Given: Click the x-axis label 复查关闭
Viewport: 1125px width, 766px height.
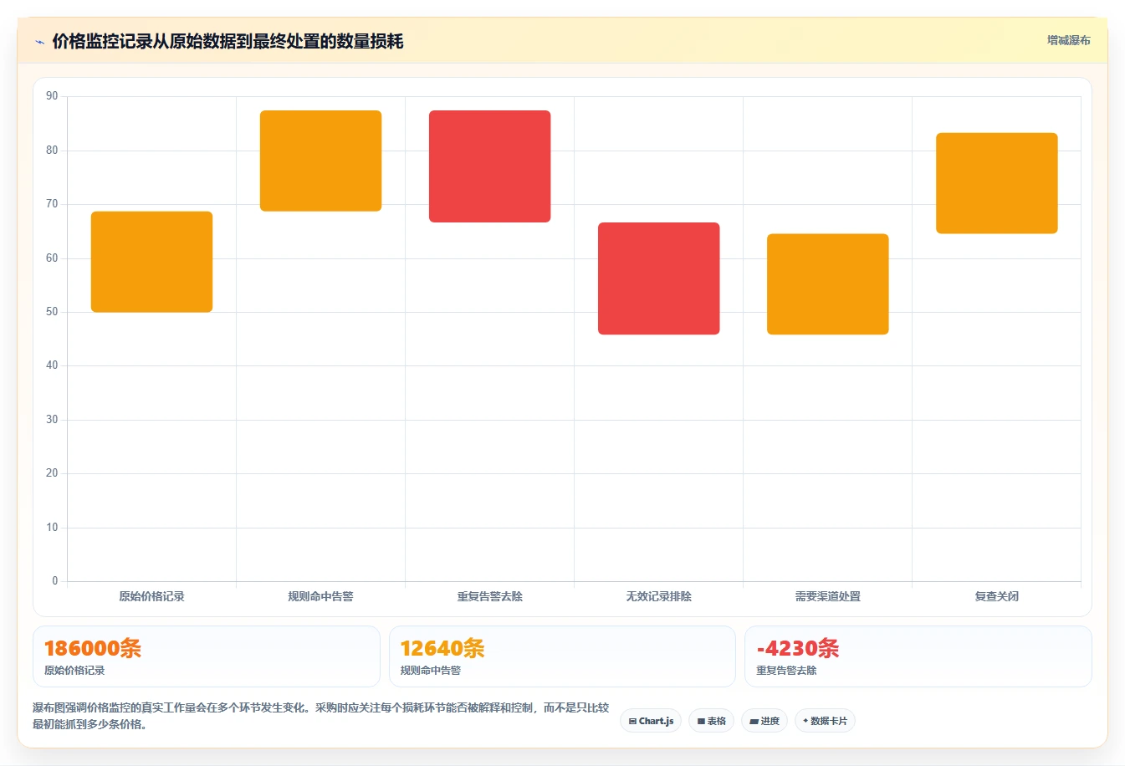Looking at the screenshot, I should coord(996,596).
